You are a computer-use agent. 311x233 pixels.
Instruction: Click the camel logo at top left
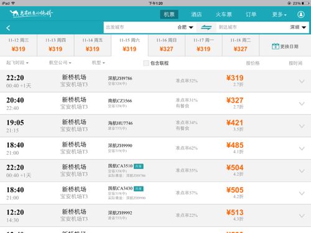31,14
